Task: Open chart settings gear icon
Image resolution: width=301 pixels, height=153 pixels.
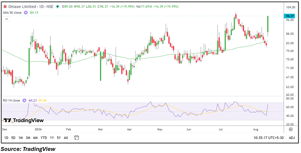Action: 291,129
